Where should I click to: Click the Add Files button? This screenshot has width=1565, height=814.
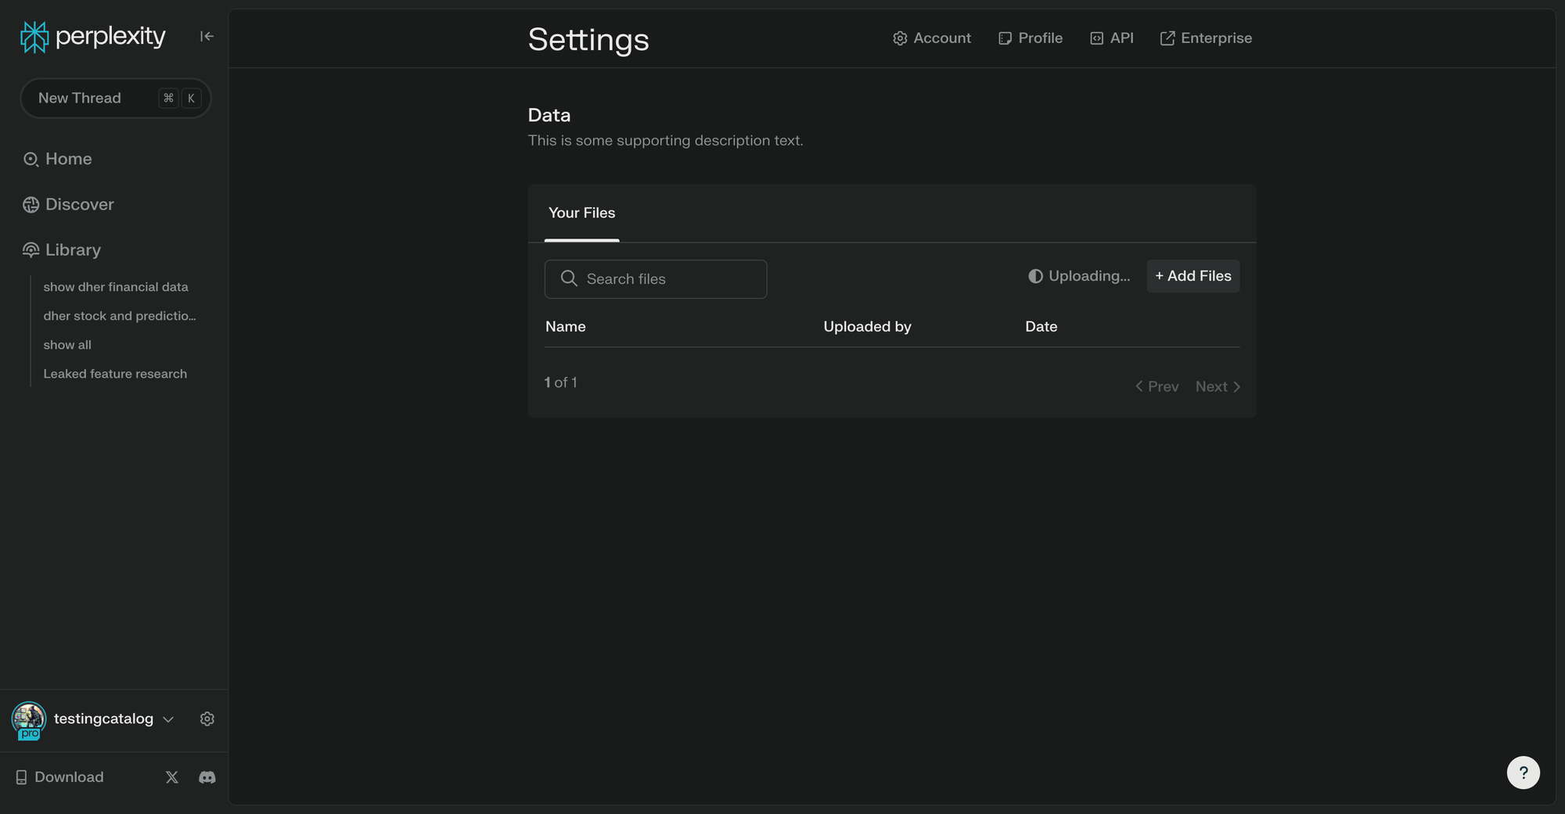1193,276
